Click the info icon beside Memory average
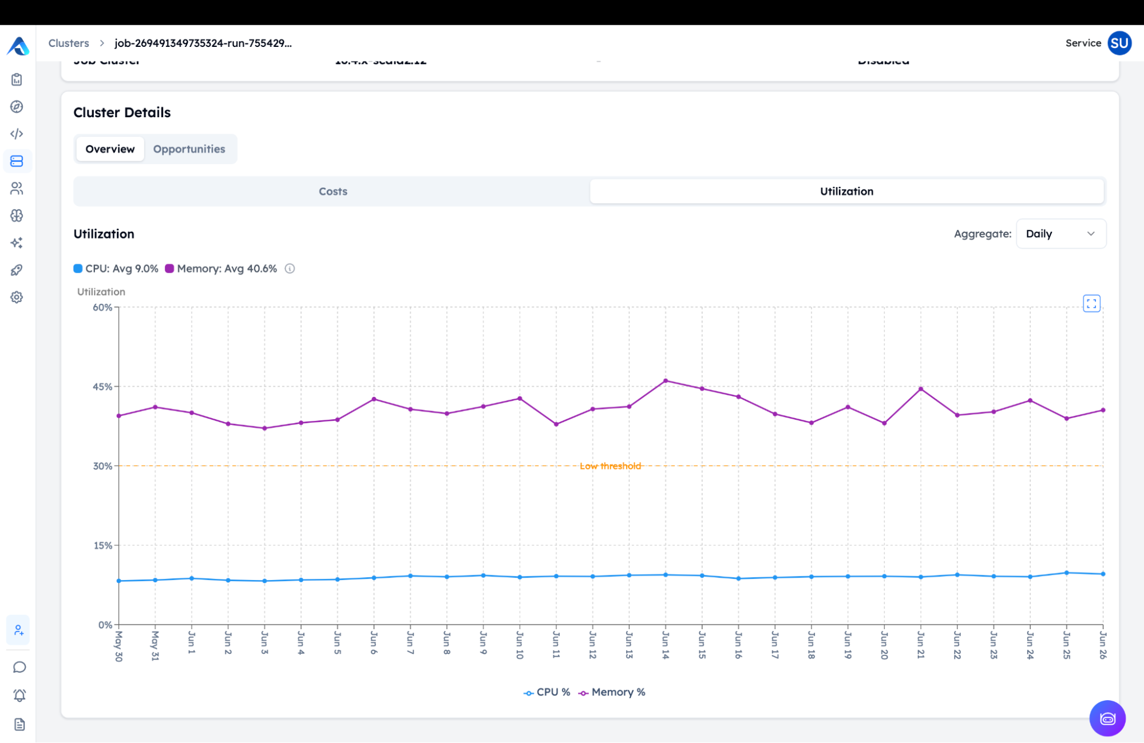The height and width of the screenshot is (743, 1144). 290,269
